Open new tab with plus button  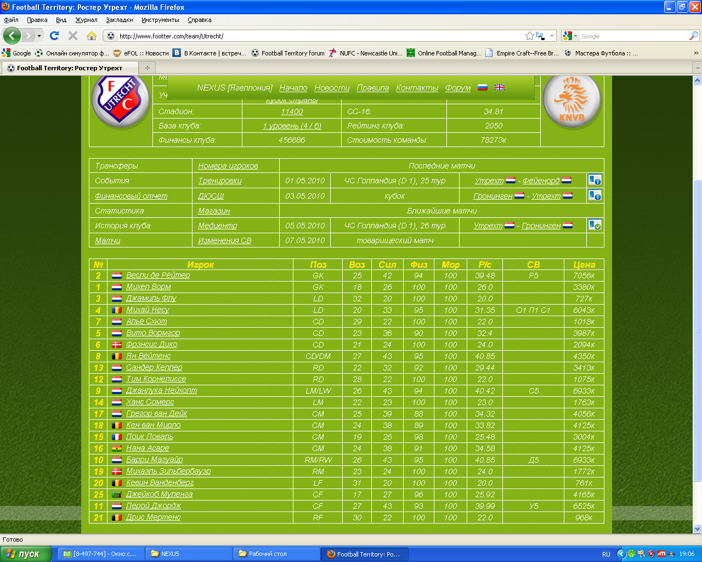click(x=147, y=68)
